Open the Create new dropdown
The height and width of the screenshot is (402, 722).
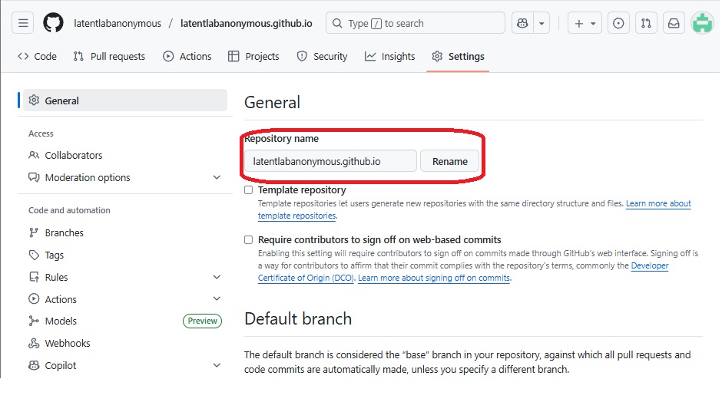(x=585, y=23)
